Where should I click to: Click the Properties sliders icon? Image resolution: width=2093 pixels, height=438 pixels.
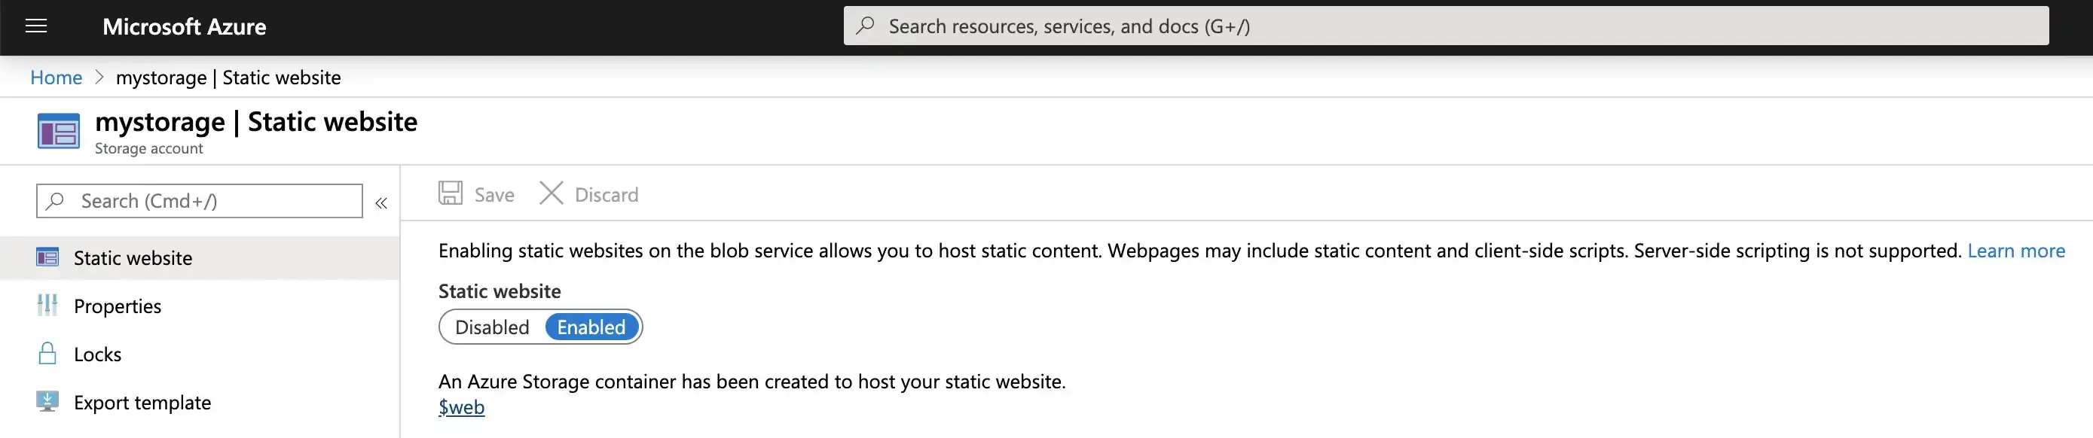pyautogui.click(x=47, y=306)
